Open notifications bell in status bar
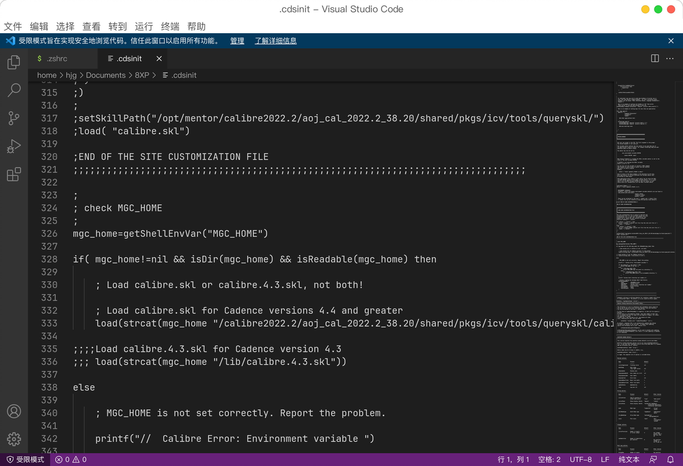 [670, 460]
